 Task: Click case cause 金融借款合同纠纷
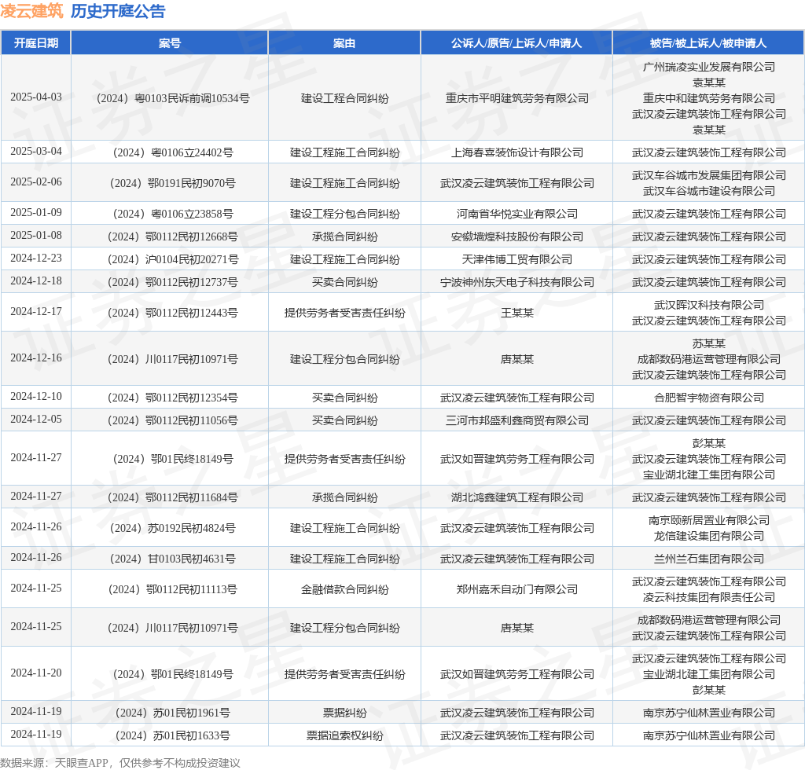point(344,589)
